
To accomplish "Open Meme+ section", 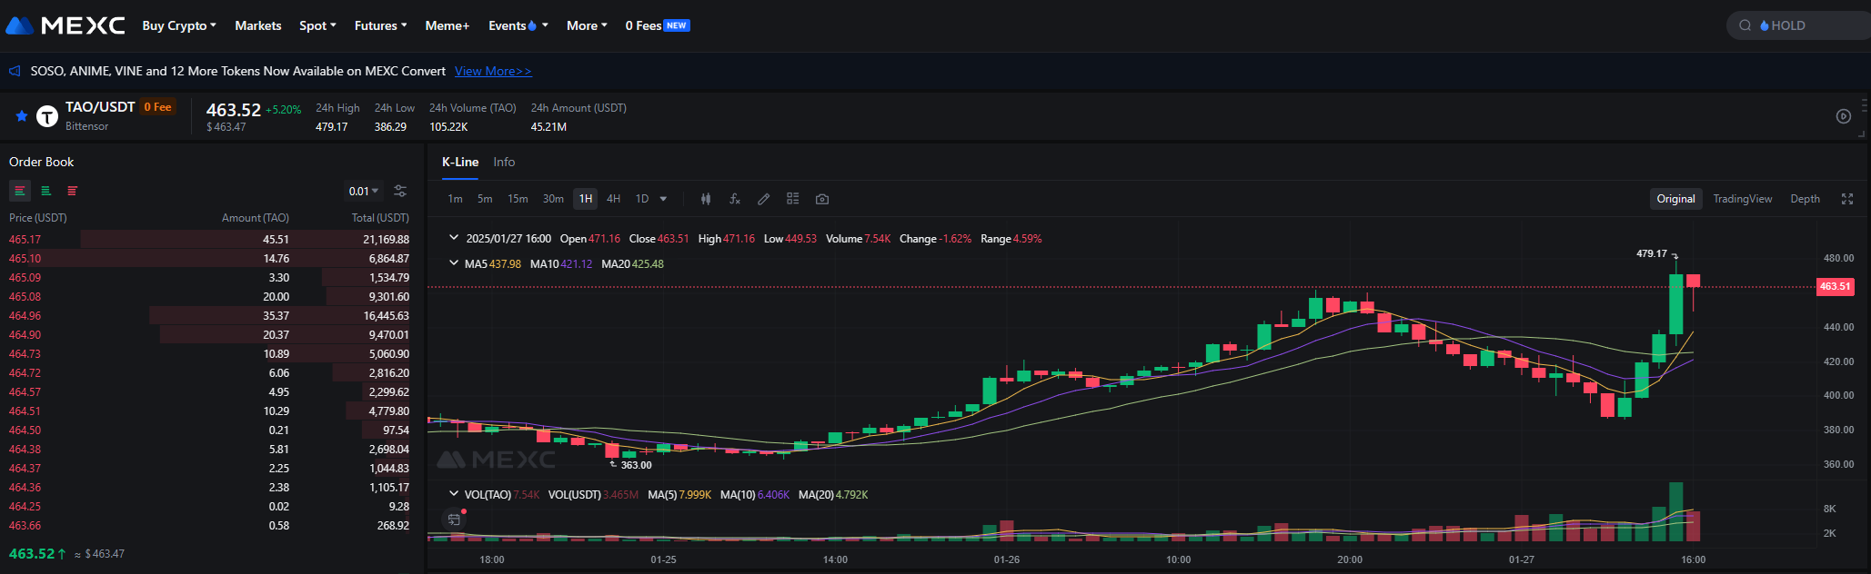I will click(448, 25).
